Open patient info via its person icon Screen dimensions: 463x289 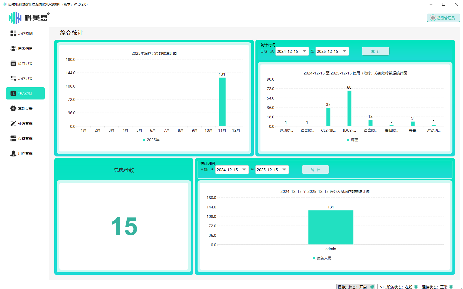(x=13, y=48)
